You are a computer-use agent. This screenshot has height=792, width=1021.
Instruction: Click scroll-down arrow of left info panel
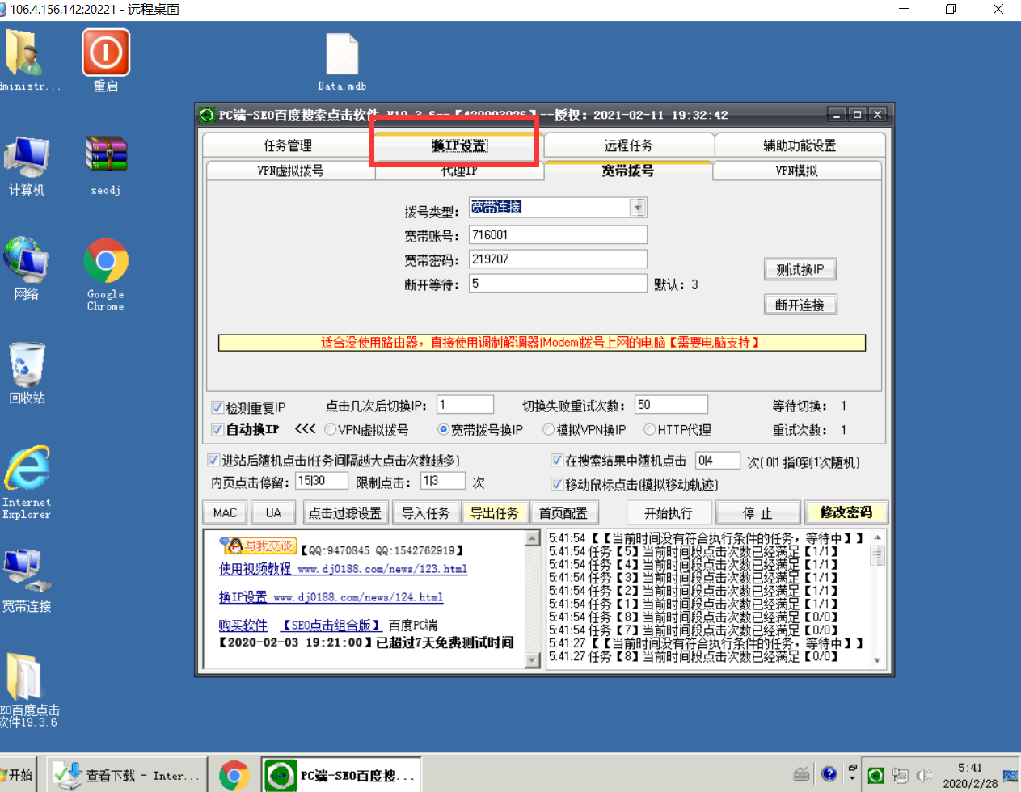tap(532, 659)
